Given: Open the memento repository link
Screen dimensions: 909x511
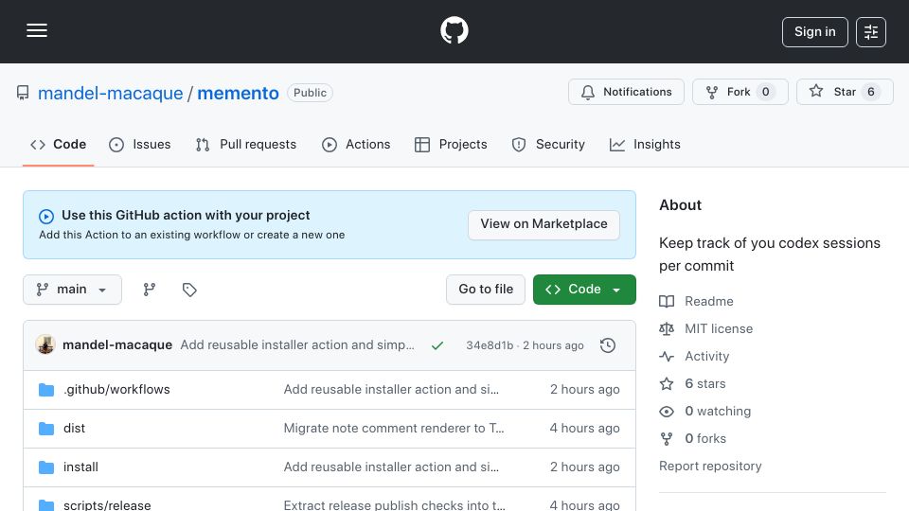Looking at the screenshot, I should (x=238, y=93).
